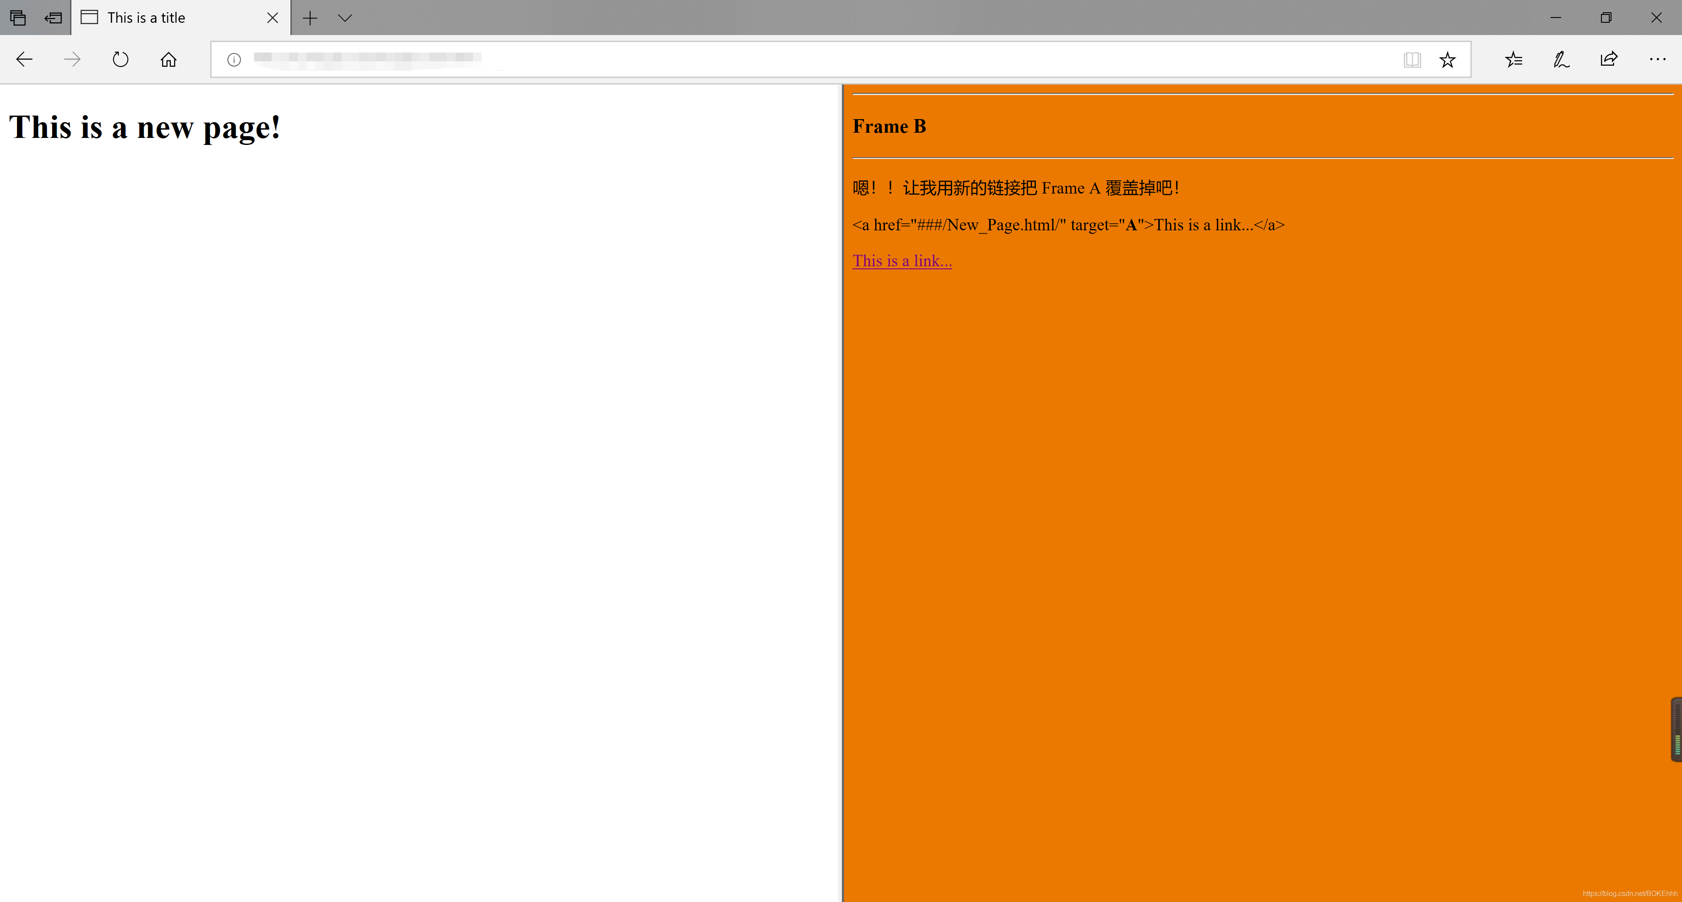The image size is (1682, 902).
Task: Toggle Reading view book icon
Action: point(1412,60)
